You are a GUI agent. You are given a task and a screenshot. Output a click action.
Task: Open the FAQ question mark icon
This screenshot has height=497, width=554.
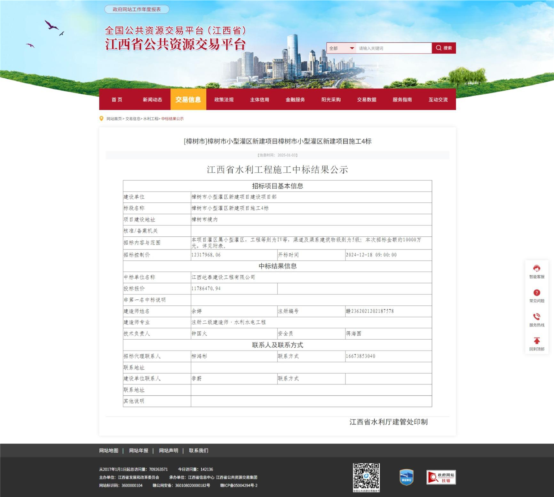536,293
